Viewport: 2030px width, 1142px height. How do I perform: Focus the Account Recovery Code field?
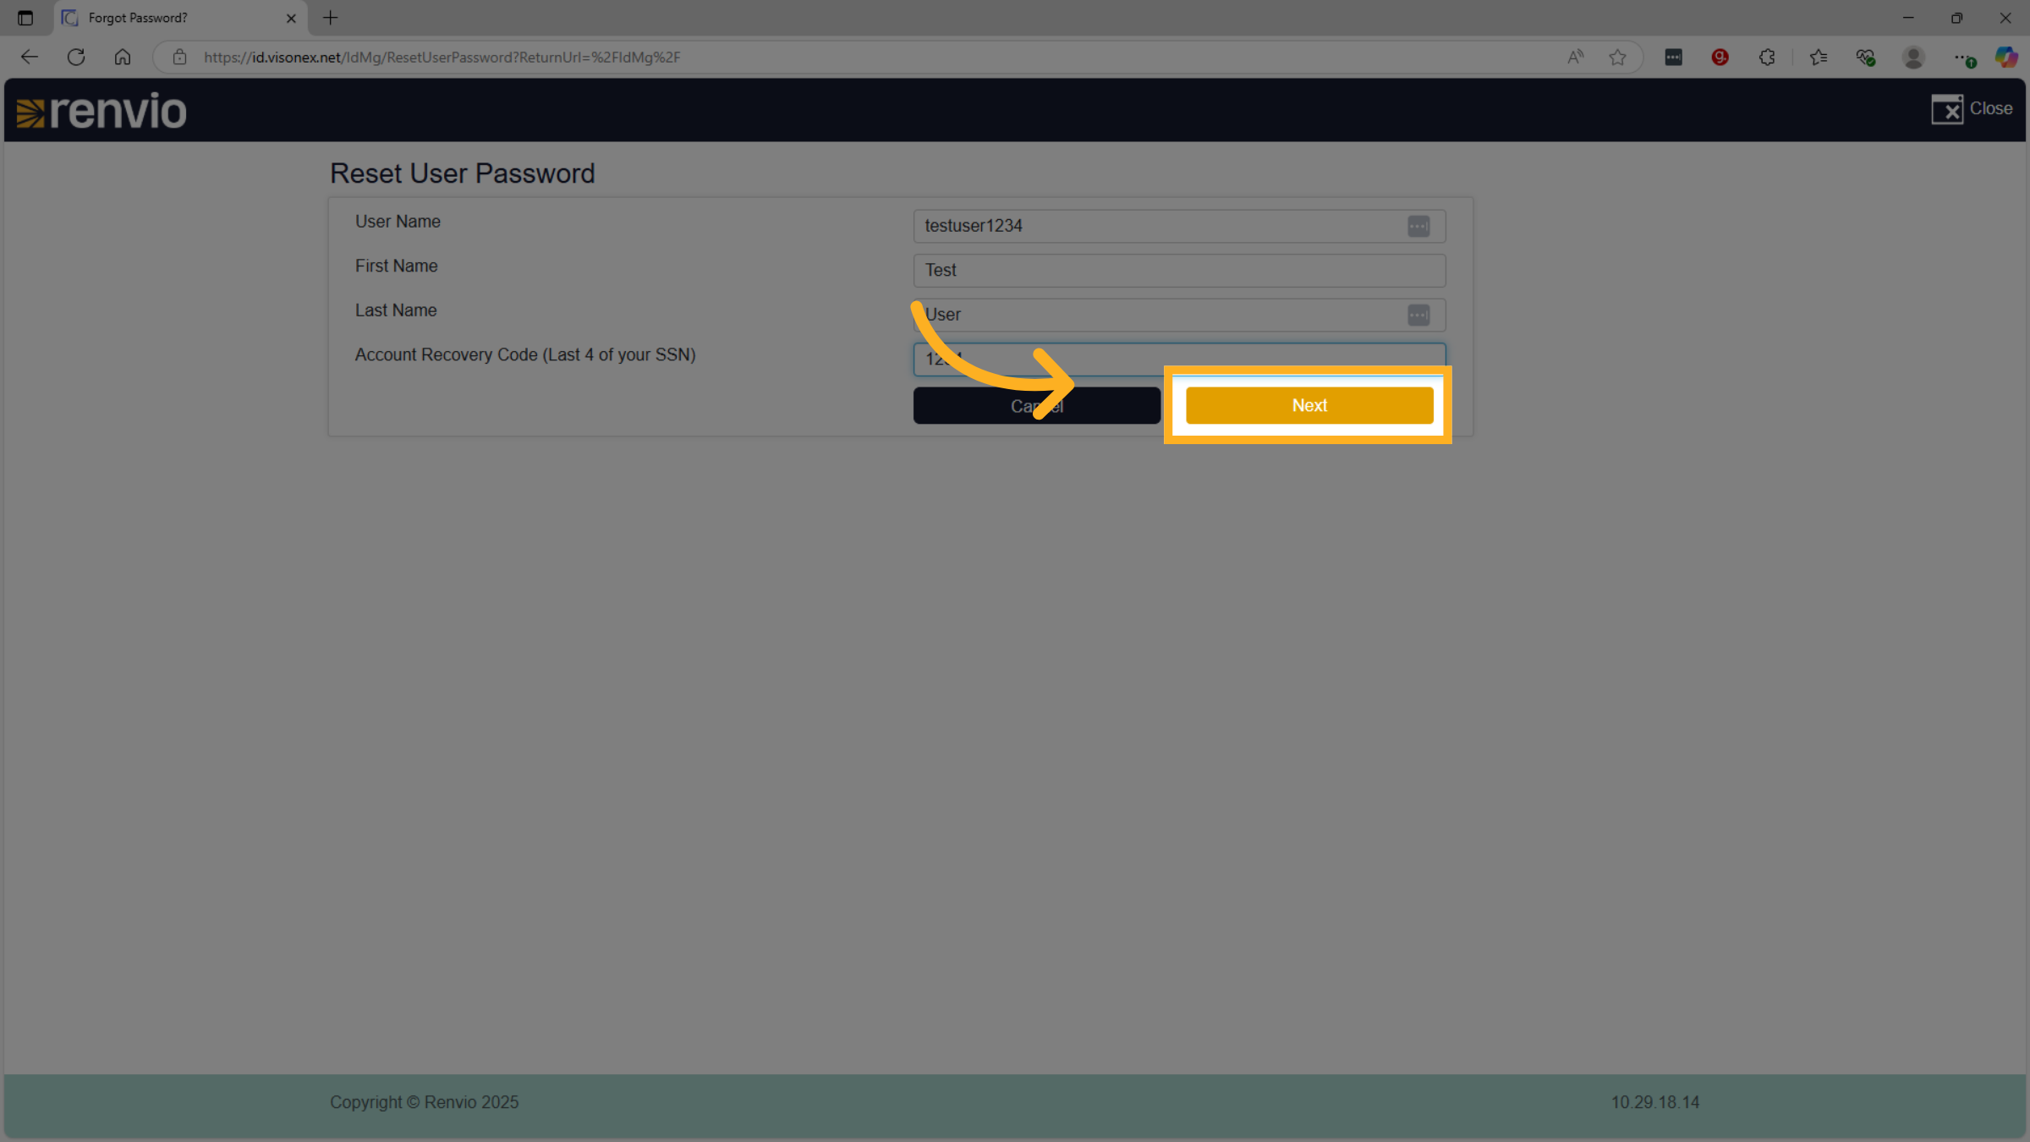[1179, 360]
